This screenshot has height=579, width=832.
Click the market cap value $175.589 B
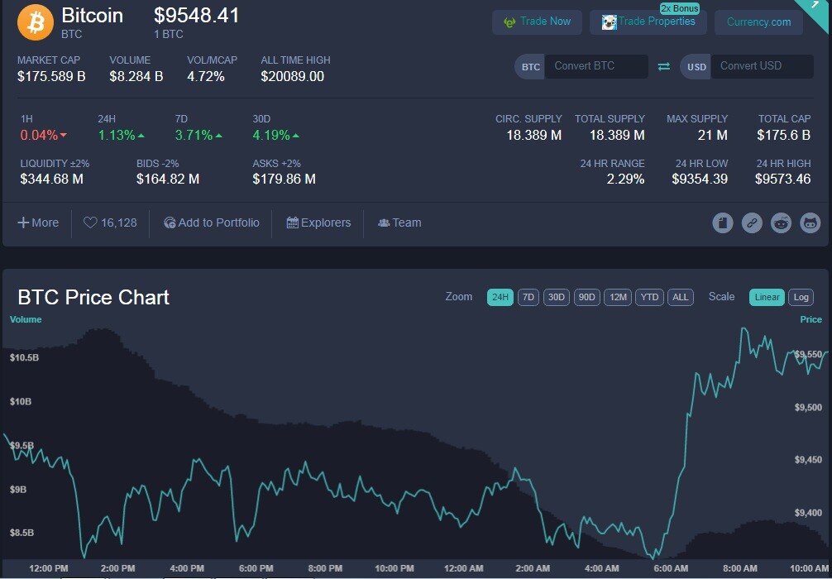coord(51,76)
